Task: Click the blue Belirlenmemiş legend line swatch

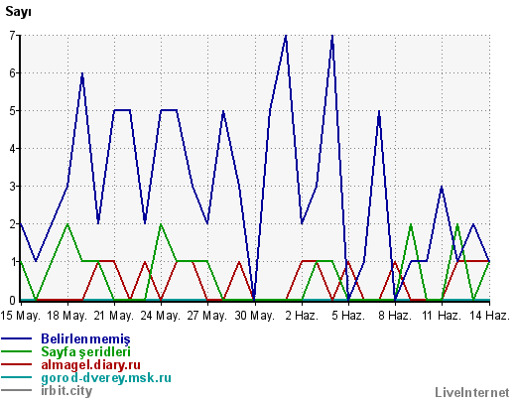Action: click(x=17, y=338)
